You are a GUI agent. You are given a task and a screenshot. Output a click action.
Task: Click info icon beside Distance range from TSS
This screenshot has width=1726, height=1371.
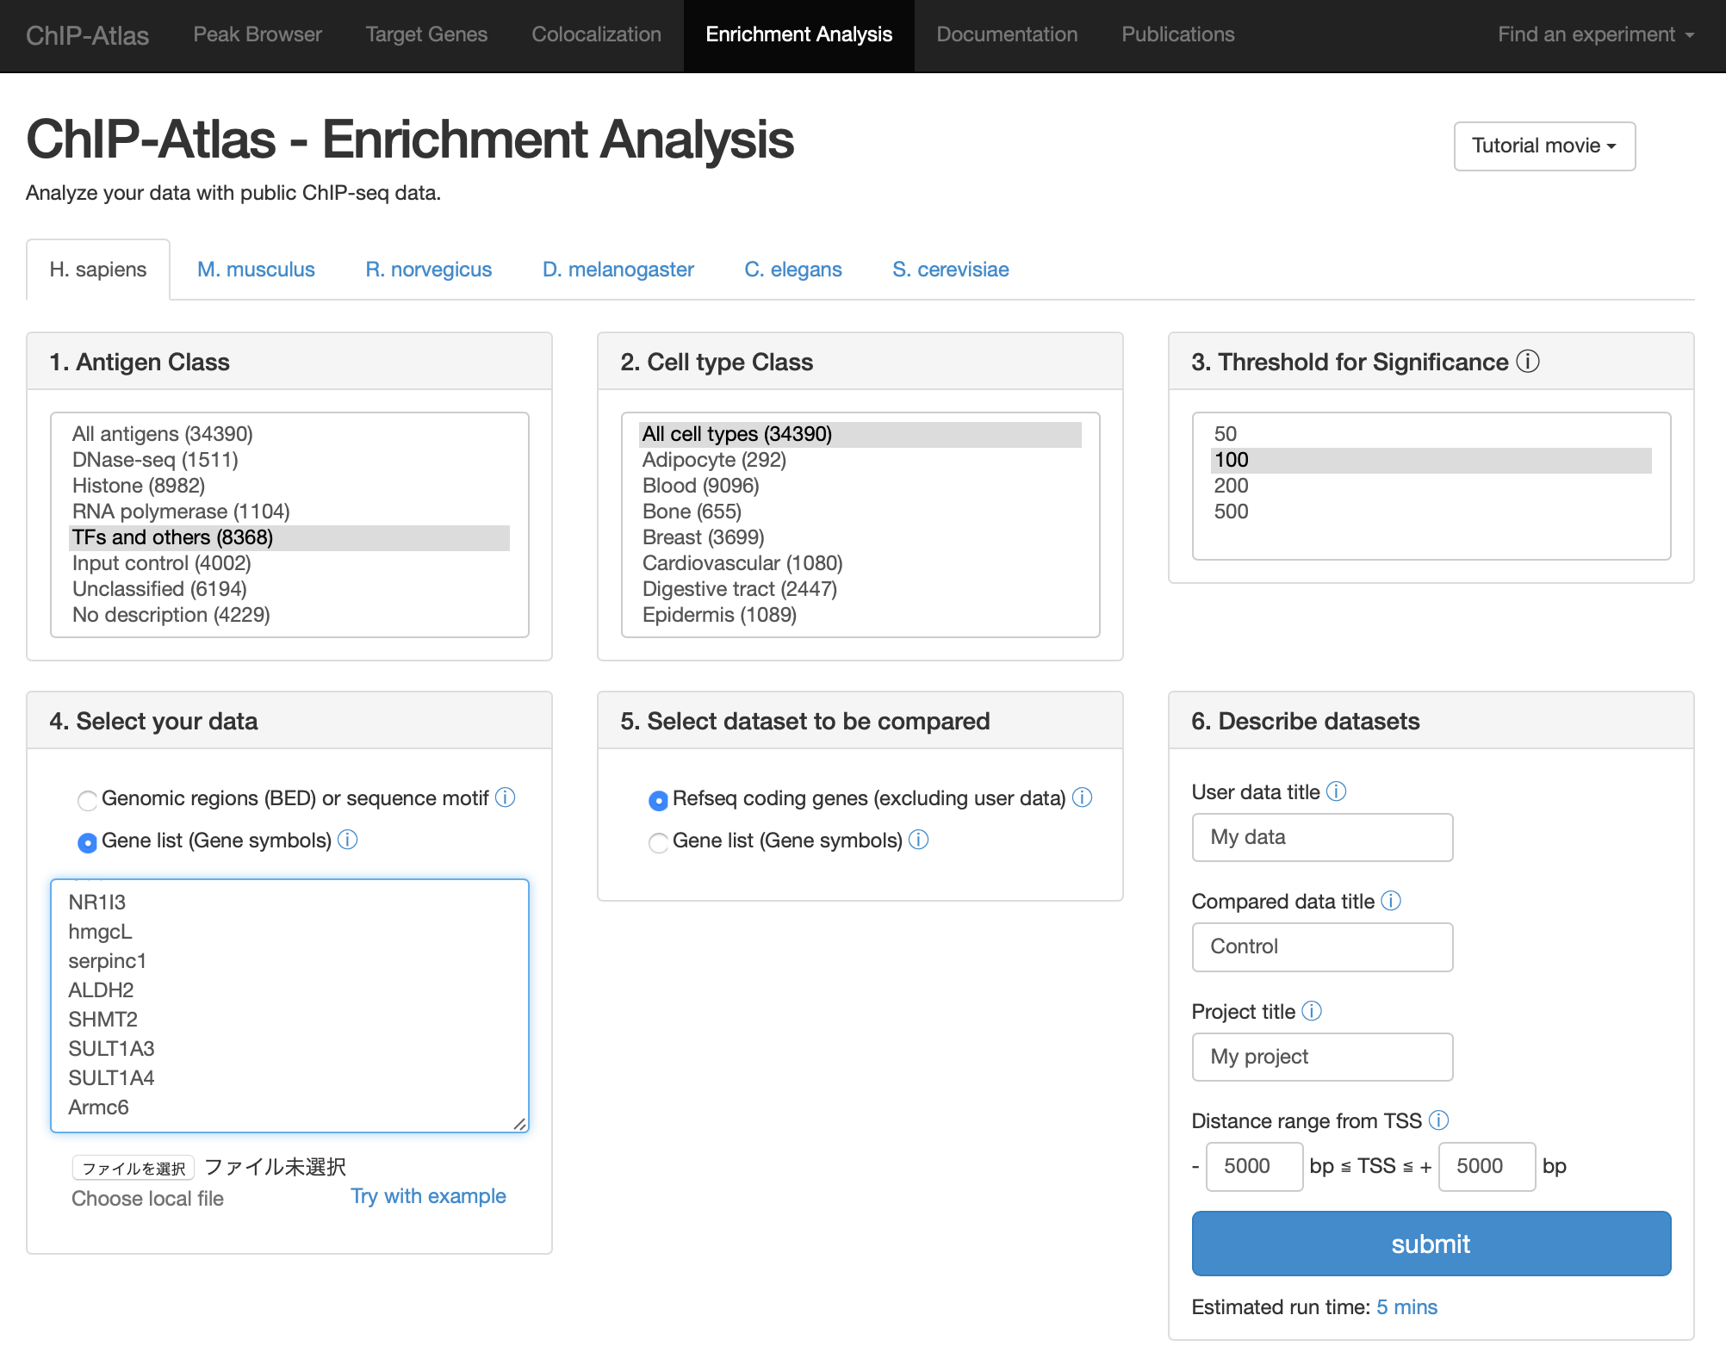point(1438,1120)
